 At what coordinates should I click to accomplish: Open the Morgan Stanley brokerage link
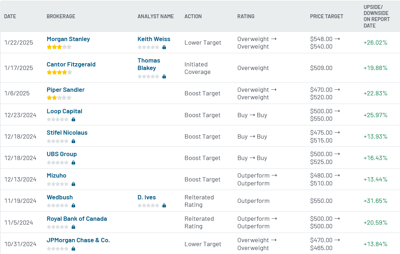pyautogui.click(x=68, y=39)
